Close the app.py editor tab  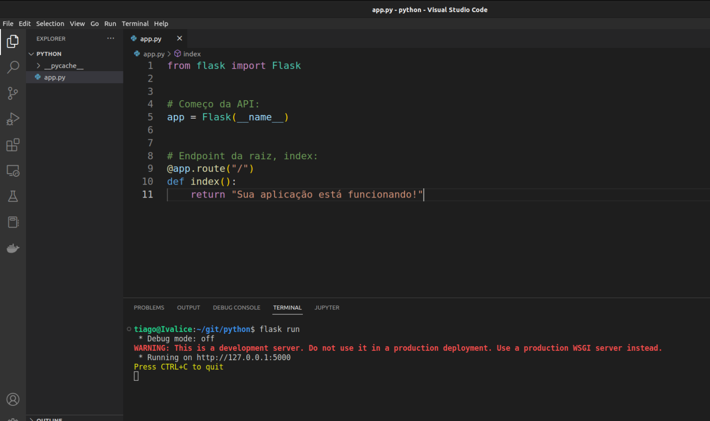click(179, 39)
